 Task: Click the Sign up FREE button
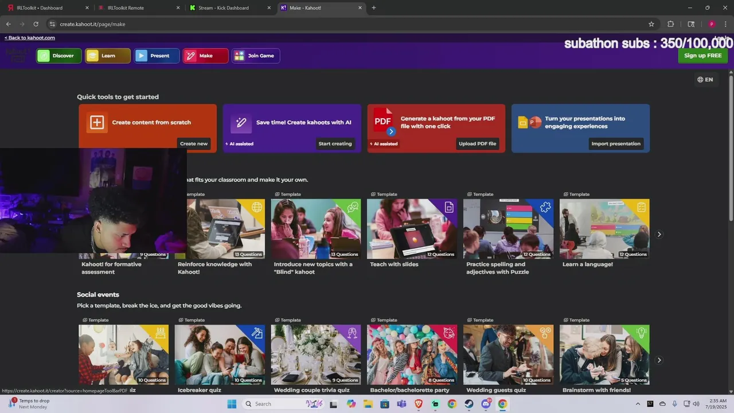click(x=702, y=56)
